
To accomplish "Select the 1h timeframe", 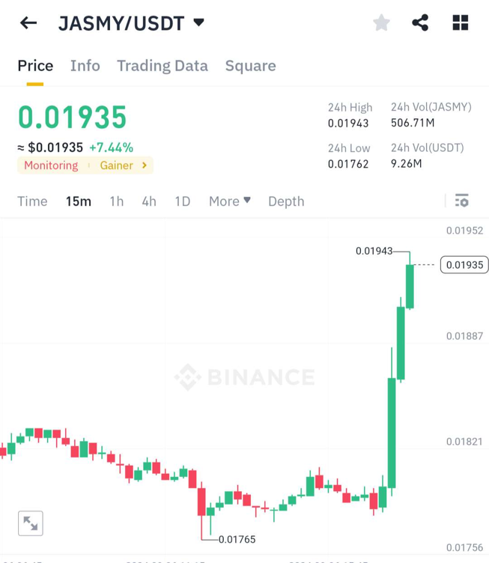I will tap(116, 201).
